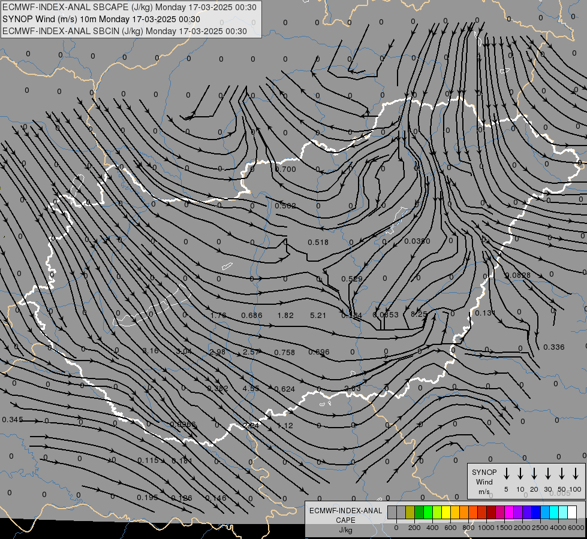
Task: Click the 20 m/s wind arrow in legend
Action: (534, 473)
